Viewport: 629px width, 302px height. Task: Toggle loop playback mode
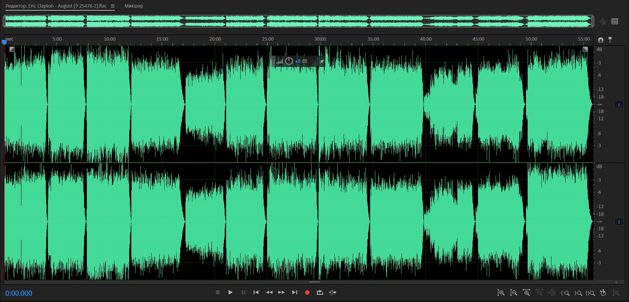tap(320, 292)
